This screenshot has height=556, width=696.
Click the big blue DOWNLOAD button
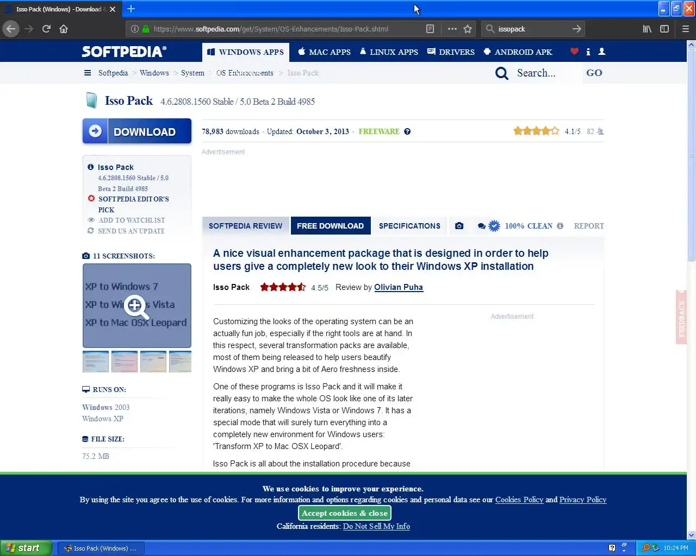coord(137,131)
